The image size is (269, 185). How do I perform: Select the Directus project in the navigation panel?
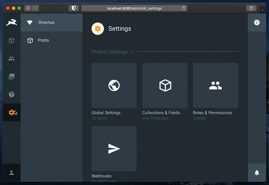(46, 22)
